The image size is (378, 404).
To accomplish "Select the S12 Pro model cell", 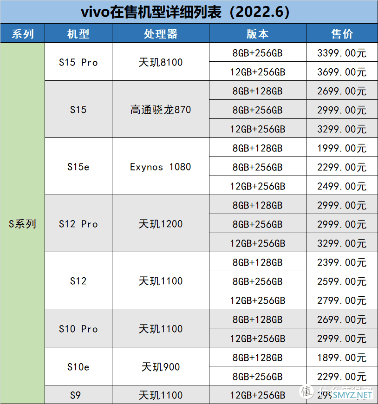I will 78,224.
